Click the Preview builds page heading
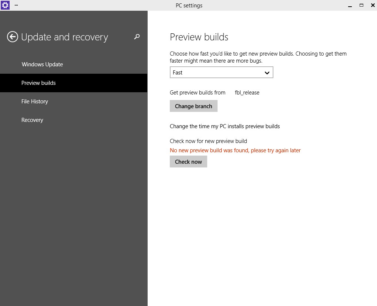 click(199, 37)
